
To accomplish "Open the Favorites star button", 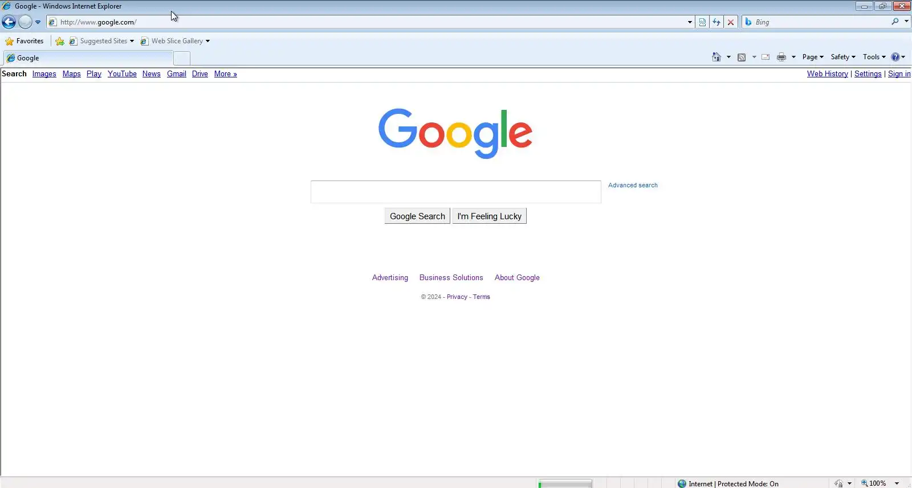I will click(25, 41).
